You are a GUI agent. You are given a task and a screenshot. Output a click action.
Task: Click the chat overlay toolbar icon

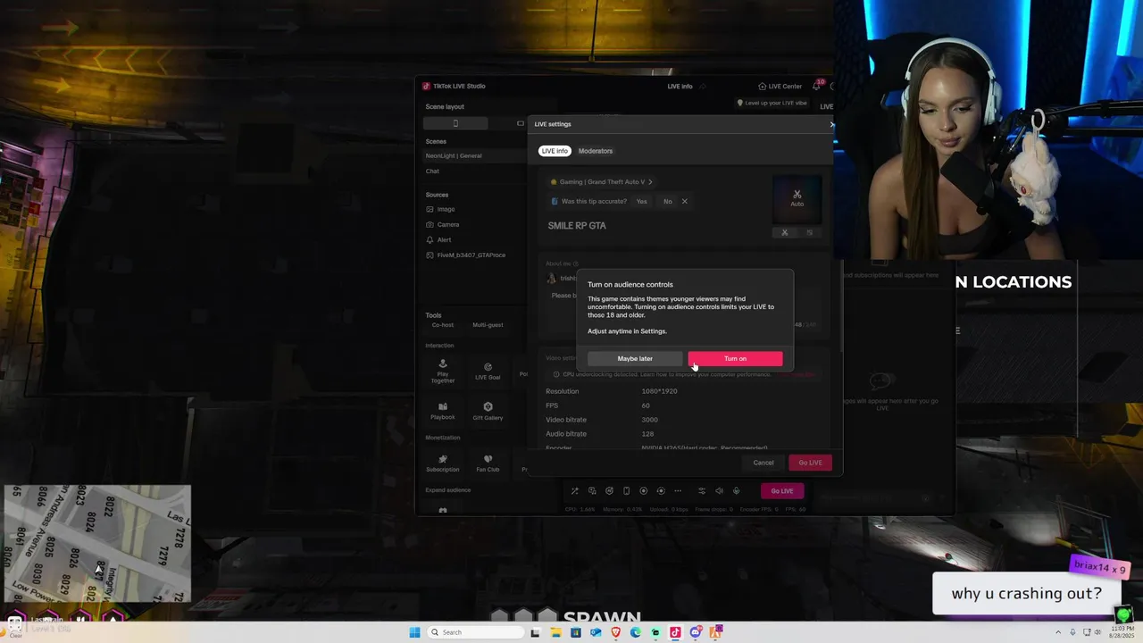pos(592,490)
